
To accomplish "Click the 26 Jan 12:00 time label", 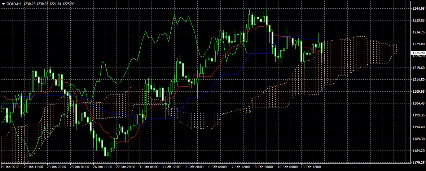I will point(103,167).
